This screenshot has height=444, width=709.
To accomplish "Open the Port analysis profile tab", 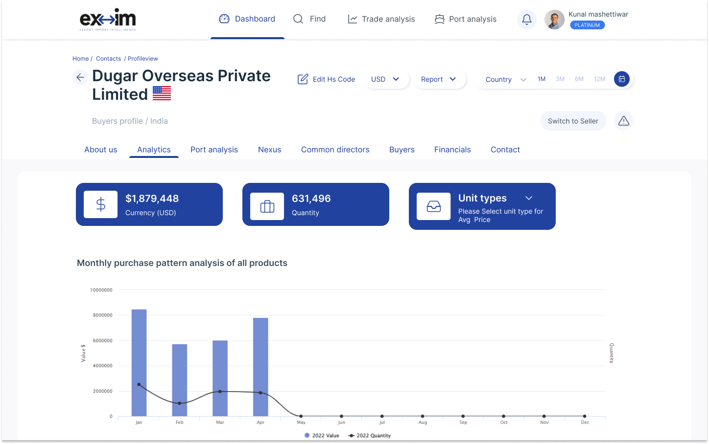I will coord(214,150).
